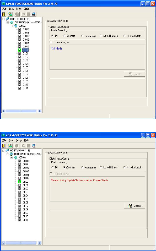Click the tree's right scroll arrow in the lower window
This screenshot has width=156, height=251.
(40, 243)
